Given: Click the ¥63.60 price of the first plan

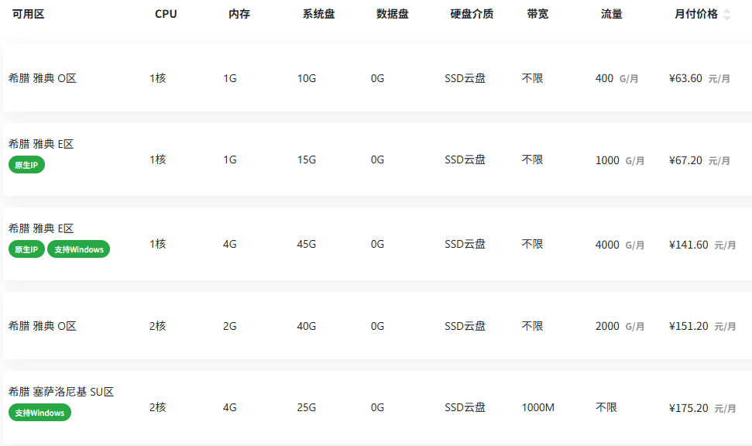Looking at the screenshot, I should point(686,78).
